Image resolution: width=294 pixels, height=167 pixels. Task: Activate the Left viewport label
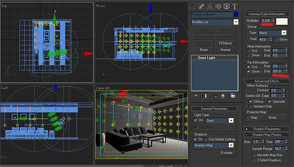pyautogui.click(x=5, y=88)
